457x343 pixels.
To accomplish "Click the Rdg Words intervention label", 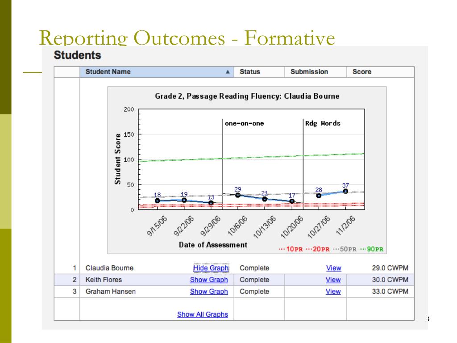I will 323,123.
